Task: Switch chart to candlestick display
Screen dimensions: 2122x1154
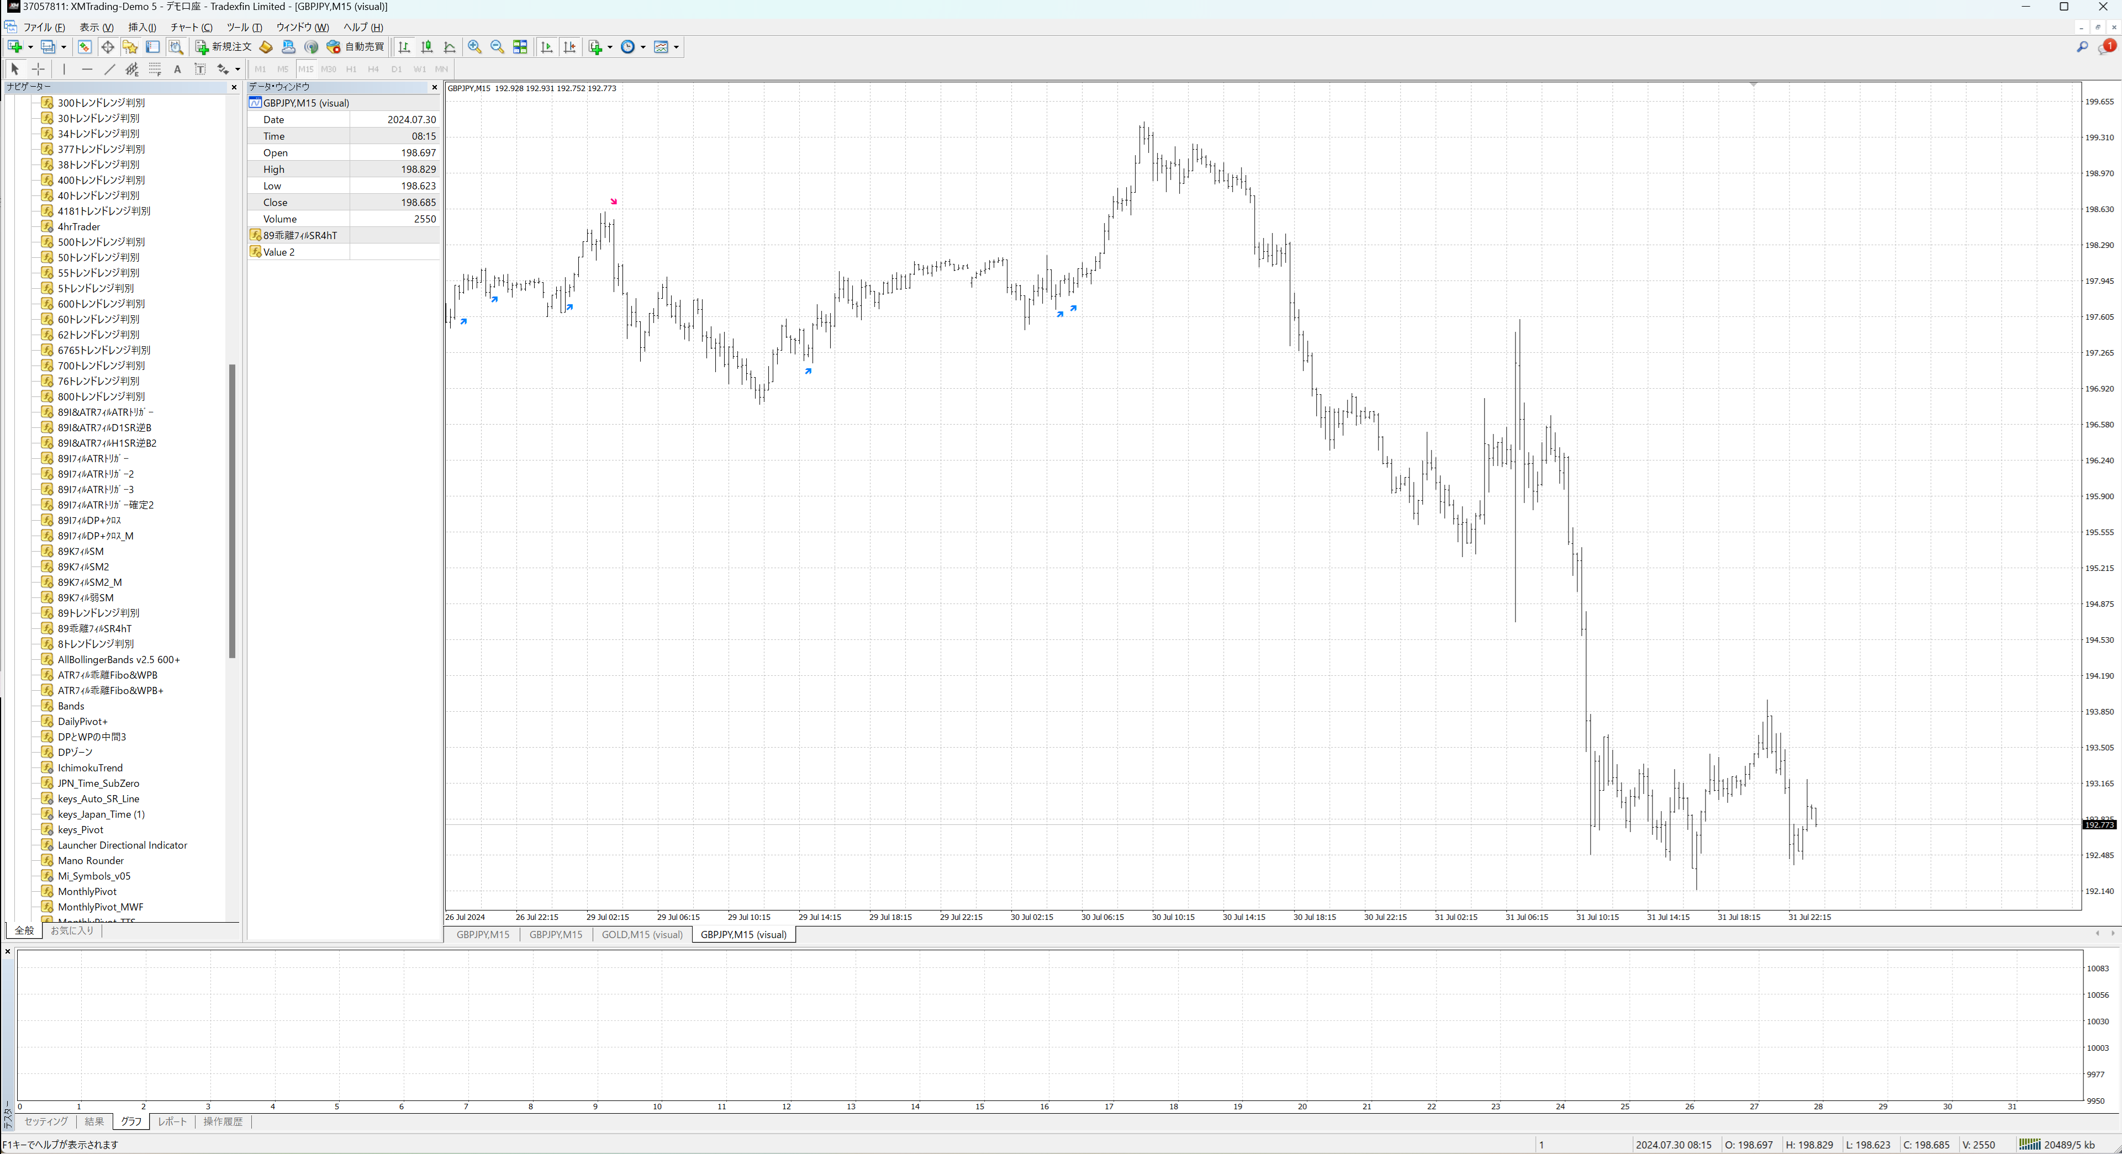Action: pos(427,47)
